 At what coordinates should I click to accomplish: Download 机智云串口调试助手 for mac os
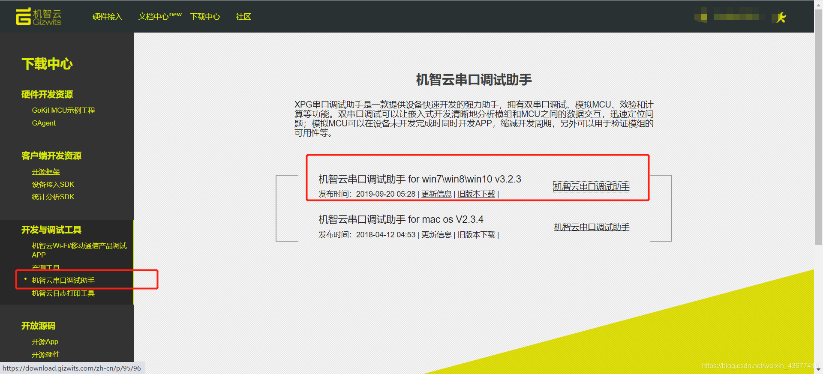pos(592,227)
